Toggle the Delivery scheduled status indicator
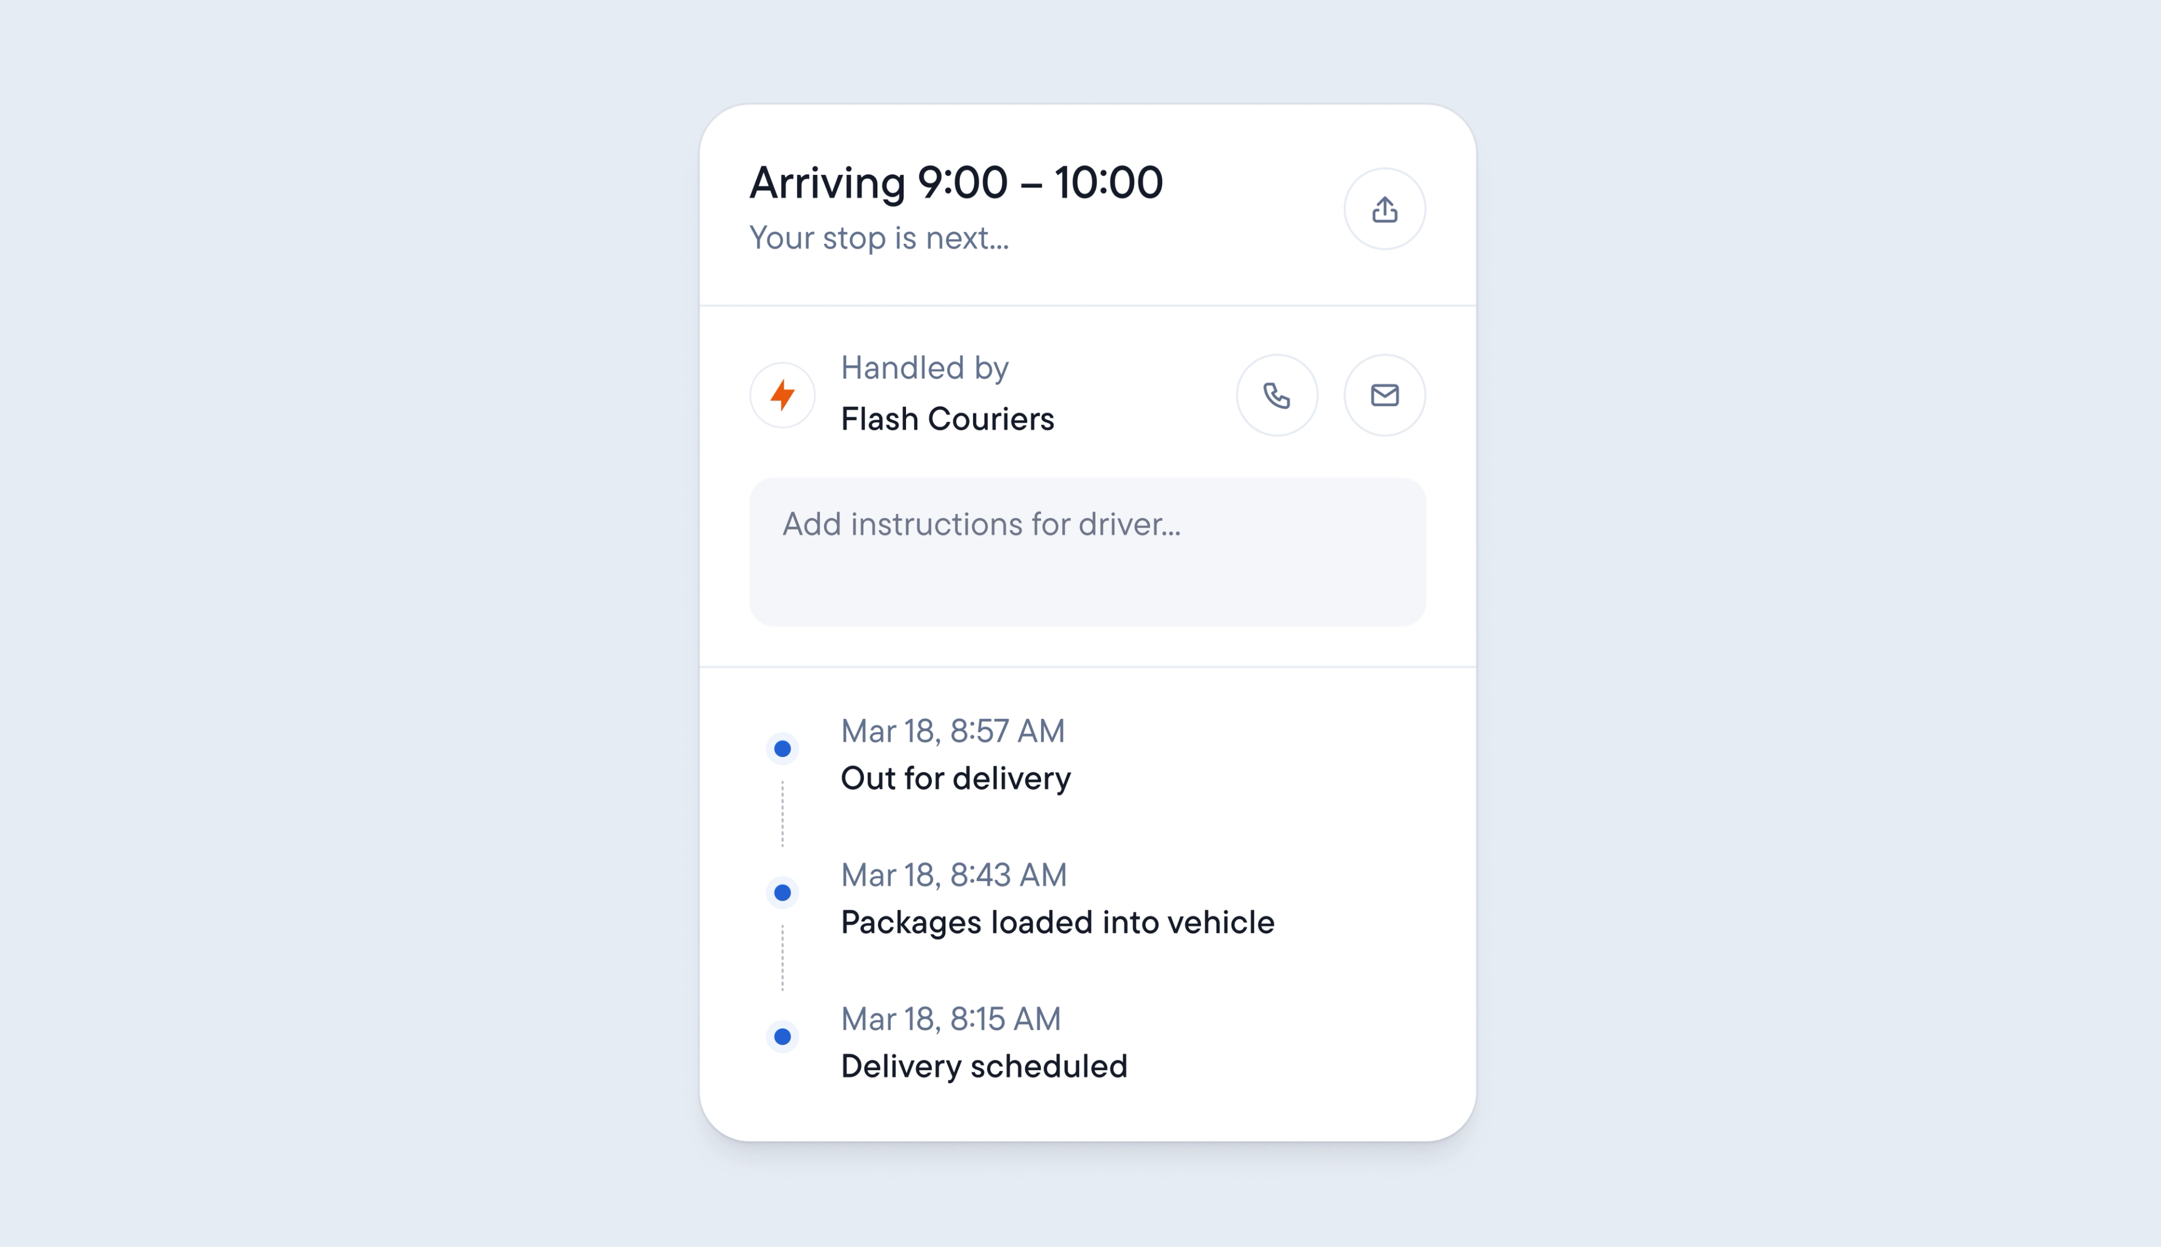 [x=782, y=1037]
